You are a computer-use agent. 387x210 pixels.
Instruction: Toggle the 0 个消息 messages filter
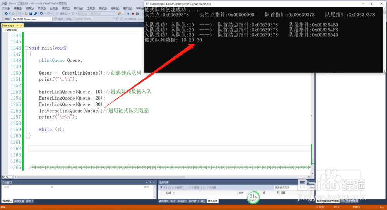(x=209, y=188)
